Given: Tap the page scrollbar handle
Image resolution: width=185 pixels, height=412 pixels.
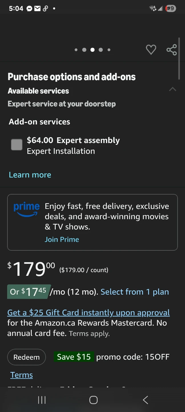Looking at the screenshot, I should pos(179,58).
